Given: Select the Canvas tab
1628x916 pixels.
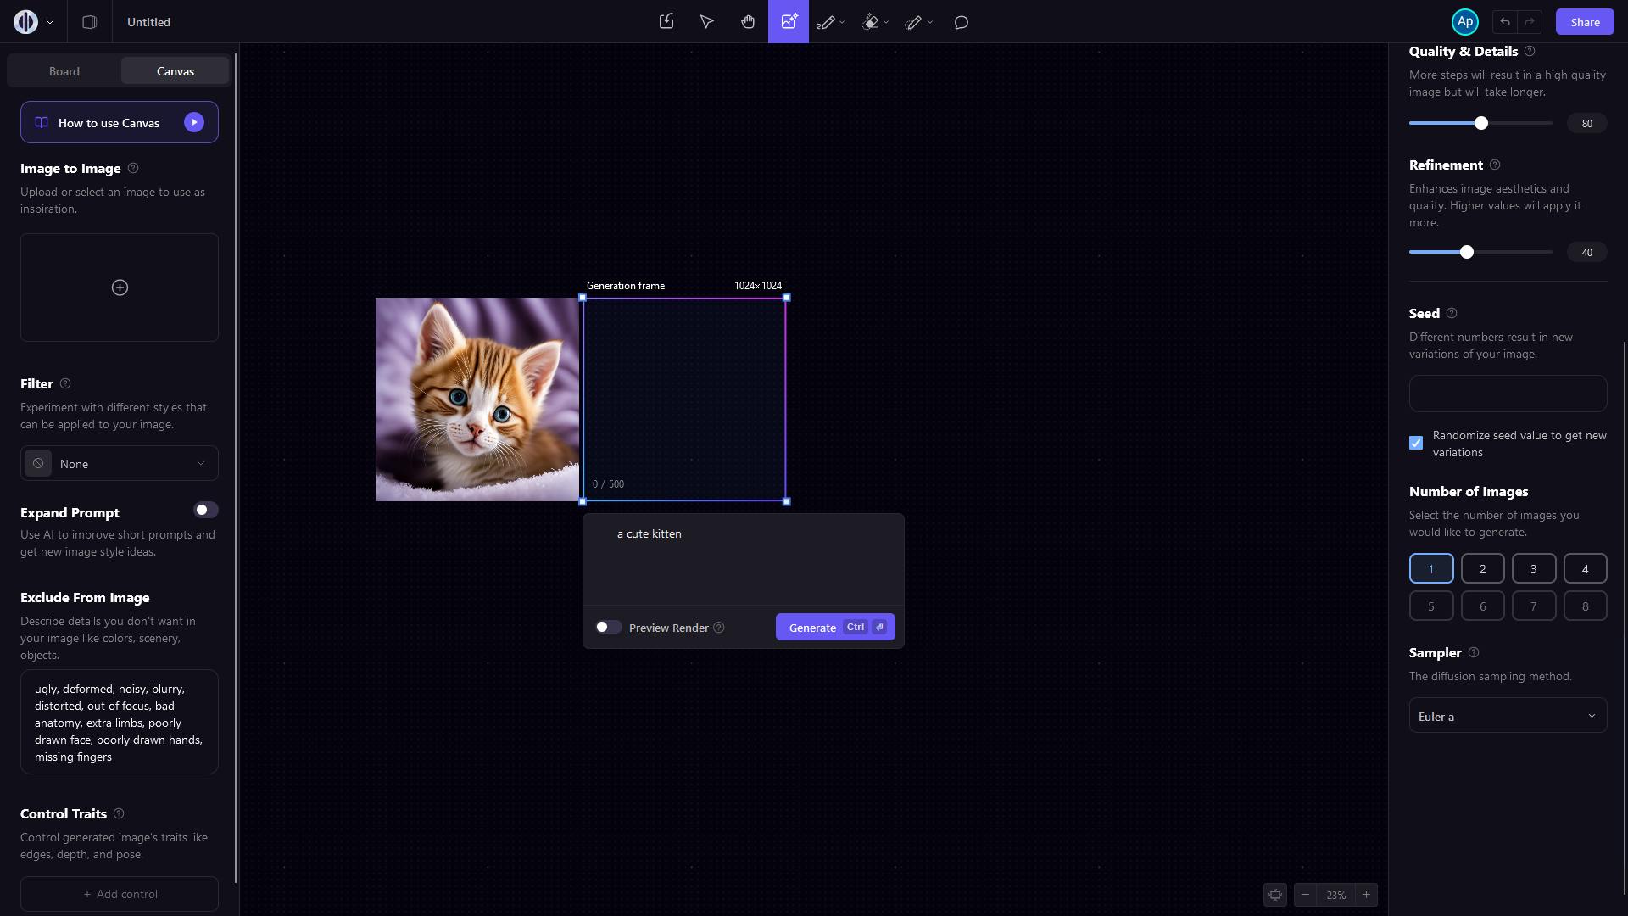Looking at the screenshot, I should [175, 71].
